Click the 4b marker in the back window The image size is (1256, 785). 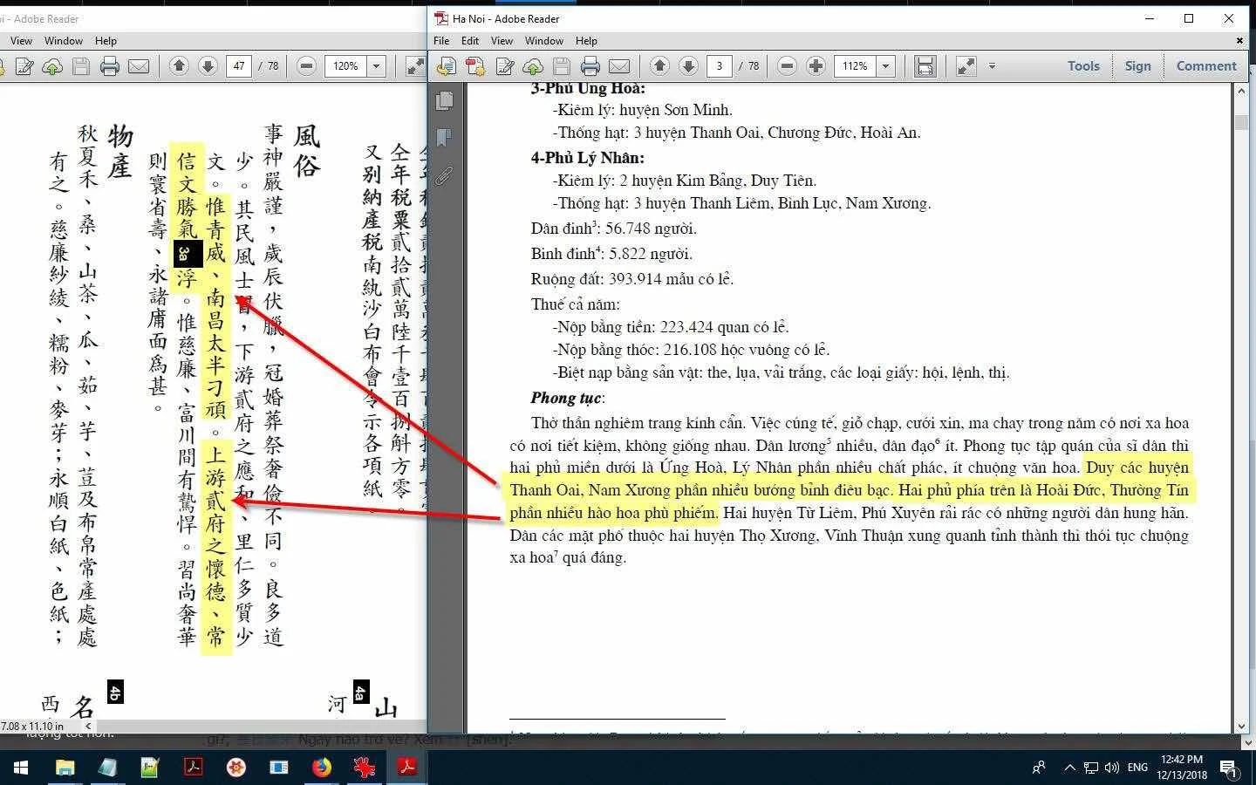tap(114, 693)
